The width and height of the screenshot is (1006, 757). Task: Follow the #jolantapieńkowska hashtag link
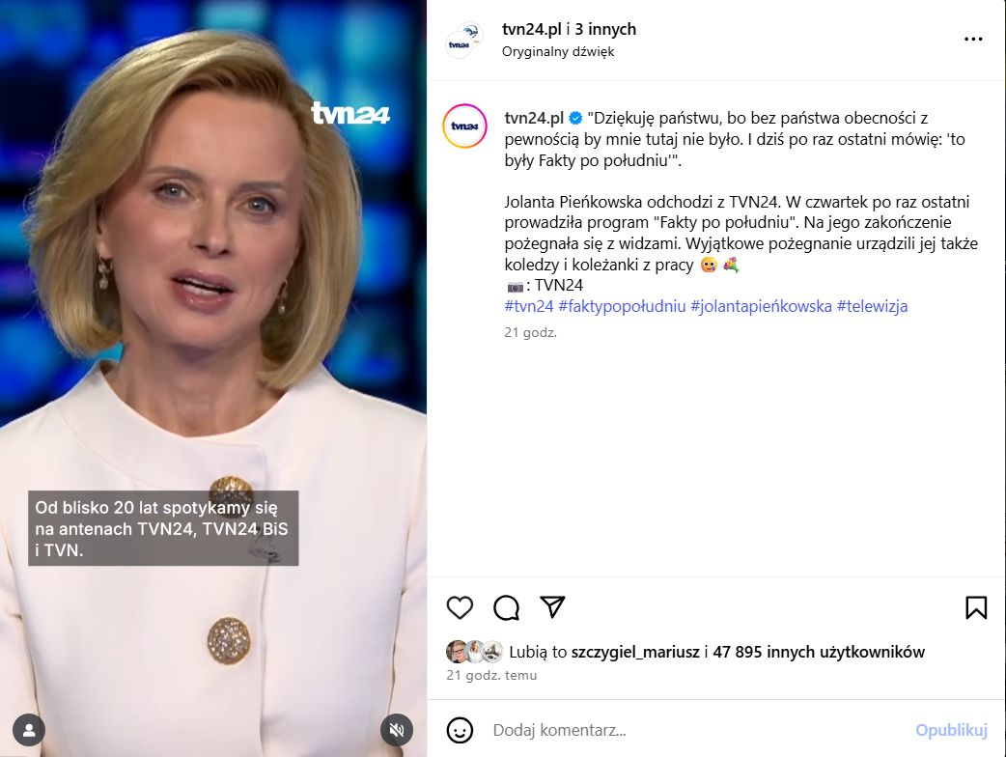(x=761, y=306)
